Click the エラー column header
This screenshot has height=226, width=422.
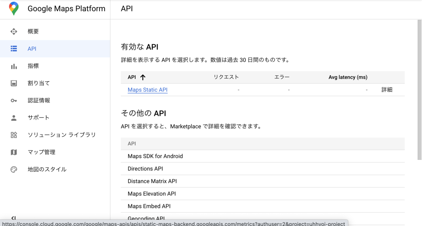tap(282, 77)
